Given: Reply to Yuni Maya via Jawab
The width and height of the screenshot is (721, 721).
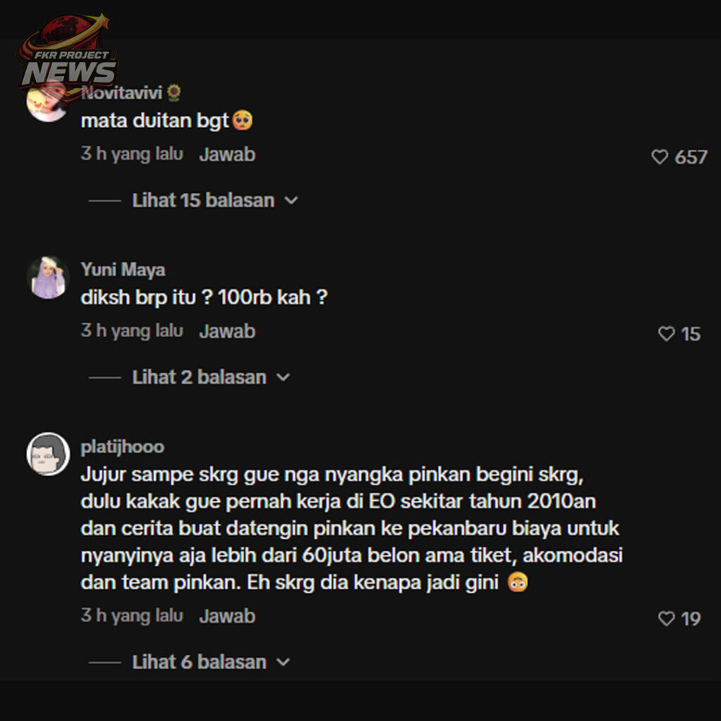Looking at the screenshot, I should coord(227,332).
